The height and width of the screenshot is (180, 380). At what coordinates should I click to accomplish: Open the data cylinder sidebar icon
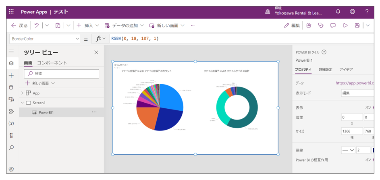pos(11,87)
